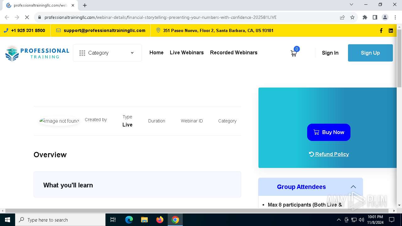Click the phone icon in yellow bar

pos(6,30)
